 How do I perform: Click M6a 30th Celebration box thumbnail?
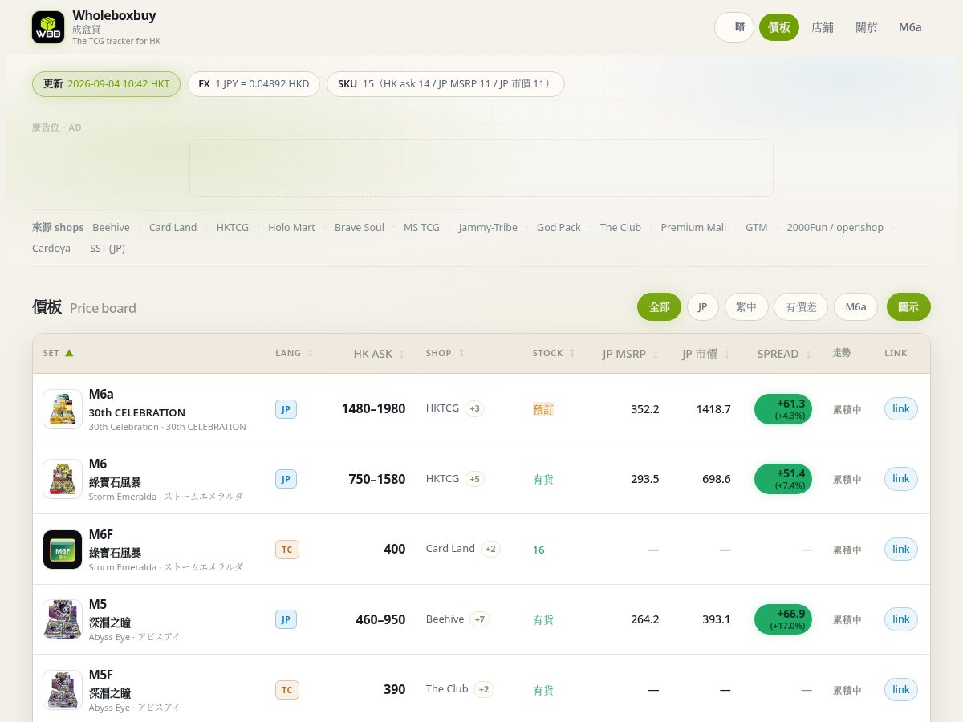(63, 409)
